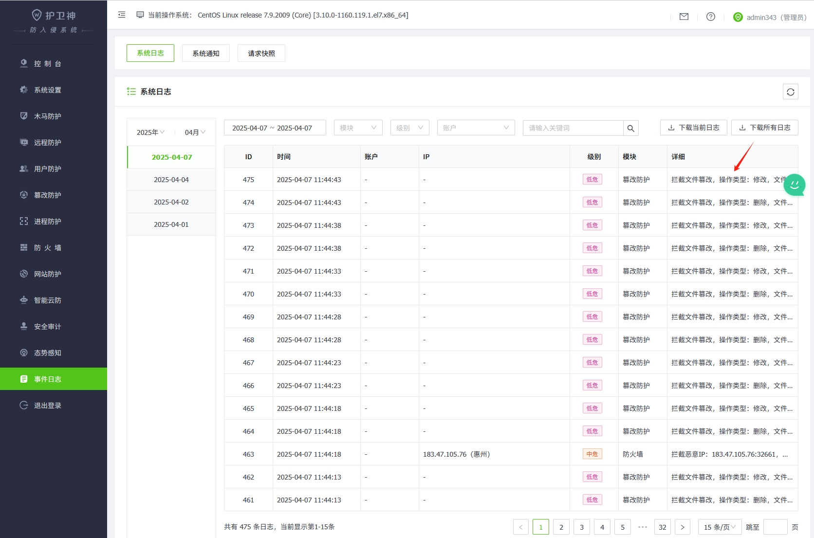The image size is (814, 538).
Task: Click the 低危 tag in row 470
Action: pyautogui.click(x=592, y=294)
